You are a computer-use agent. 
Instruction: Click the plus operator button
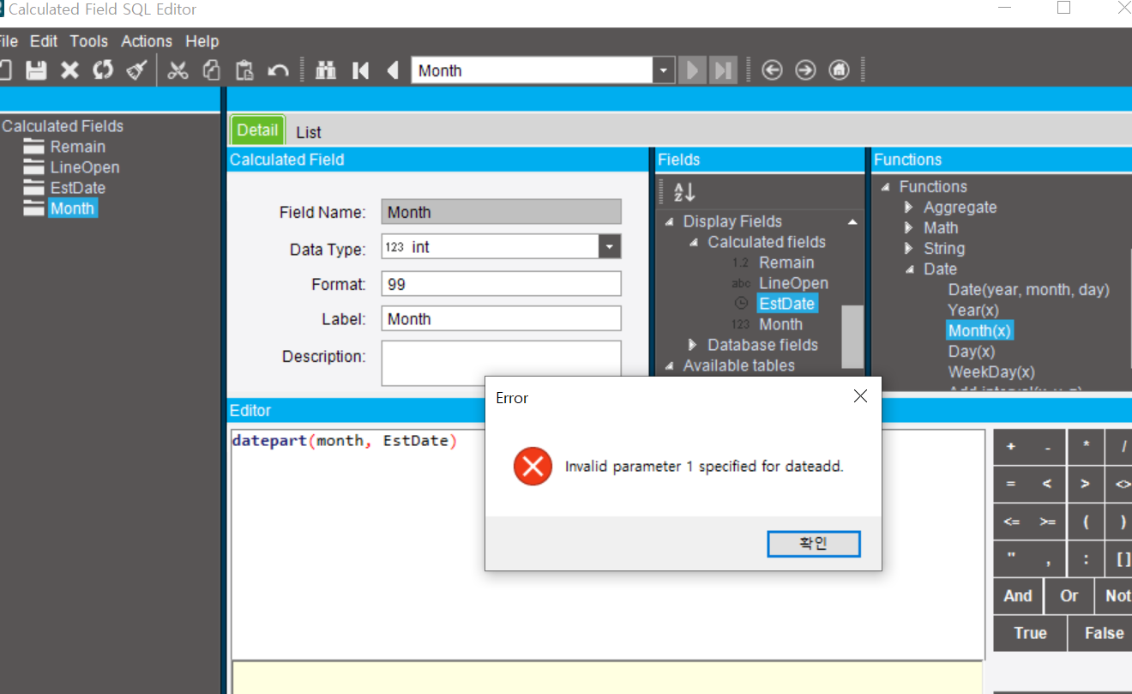1011,447
